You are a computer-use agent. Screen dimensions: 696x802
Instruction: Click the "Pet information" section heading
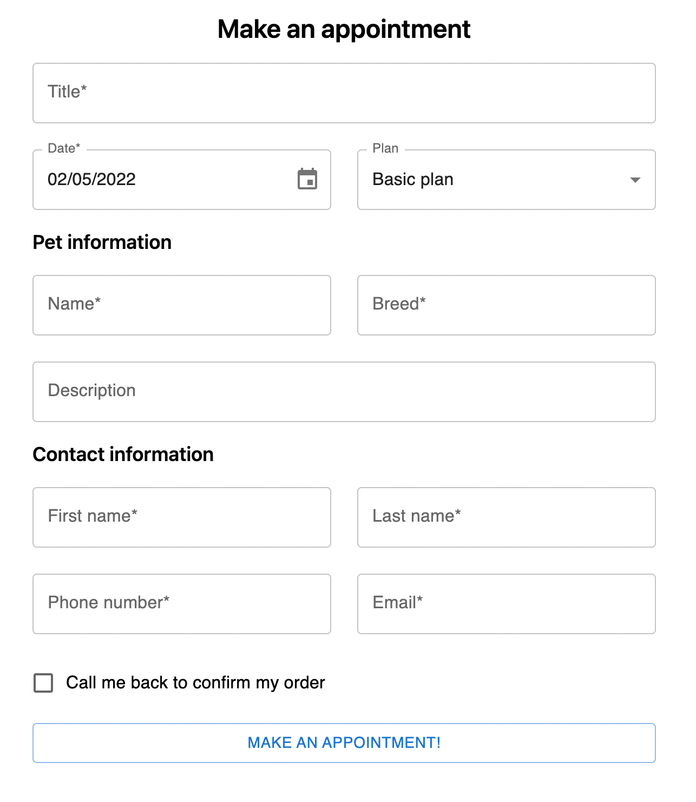(x=102, y=242)
